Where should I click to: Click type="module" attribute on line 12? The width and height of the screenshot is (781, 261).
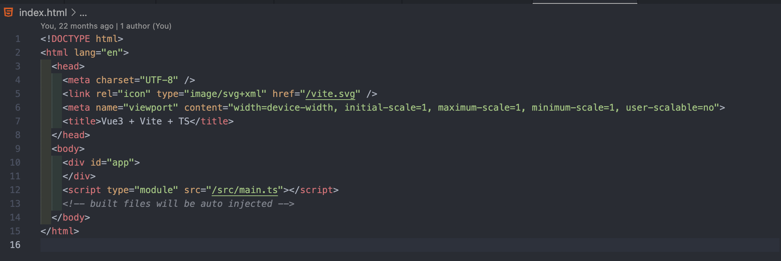pyautogui.click(x=143, y=190)
